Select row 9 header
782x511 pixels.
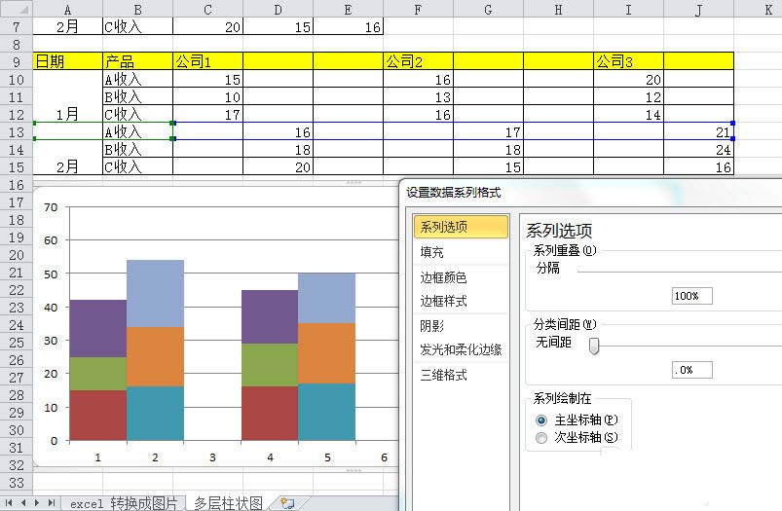(x=16, y=61)
